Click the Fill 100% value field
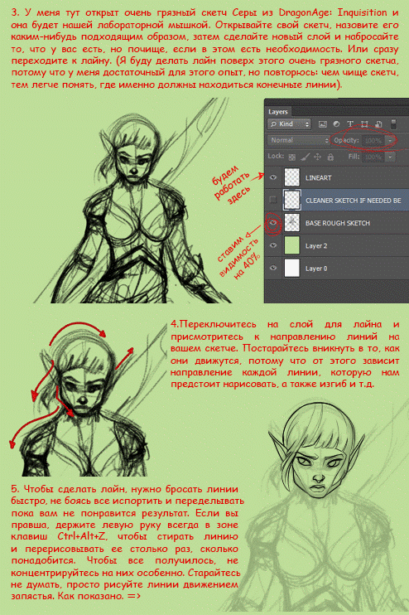 click(373, 157)
